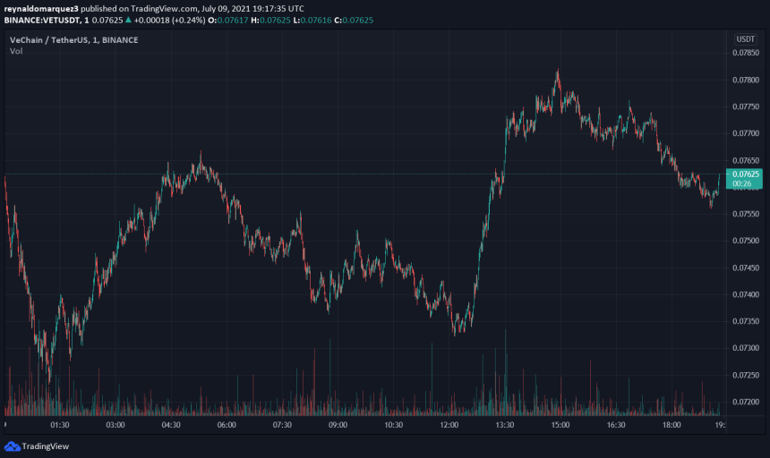Click the reynaldomarquez3 author name
Image resolution: width=770 pixels, height=458 pixels.
point(41,8)
